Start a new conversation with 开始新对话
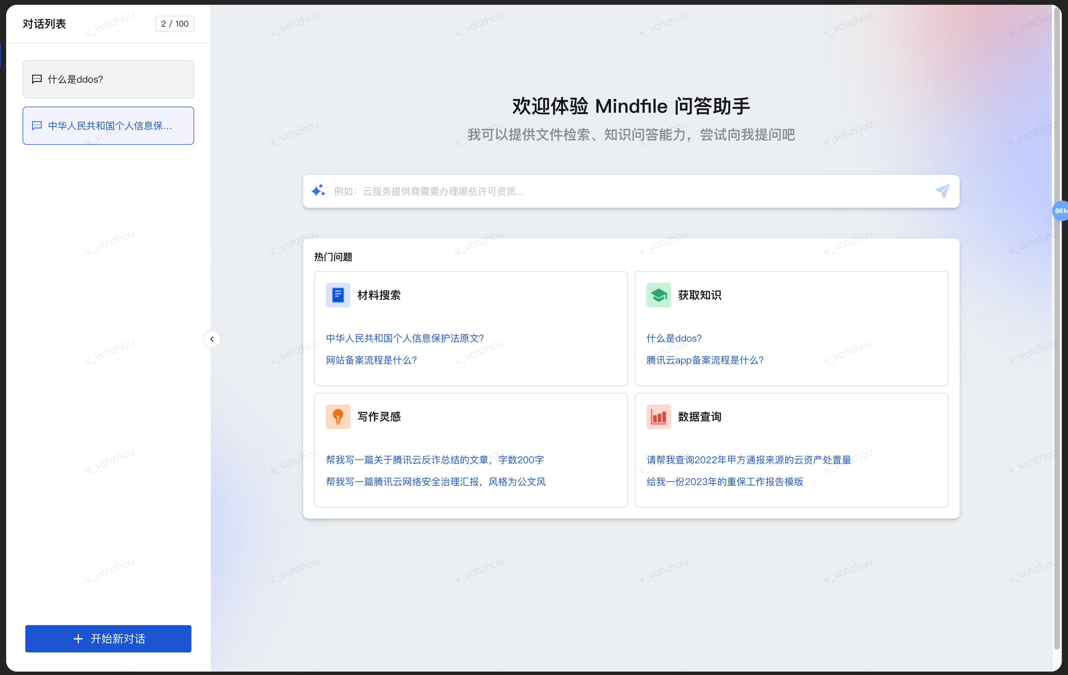Image resolution: width=1068 pixels, height=675 pixels. pyautogui.click(x=108, y=639)
